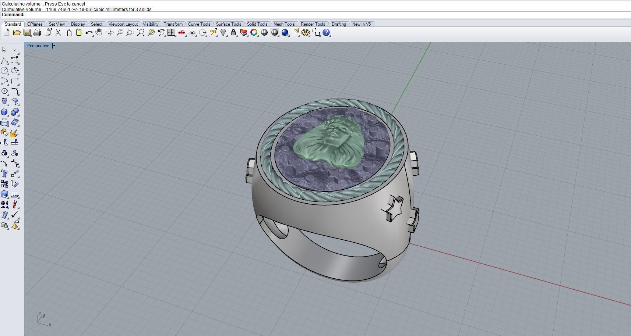Select the Rectangle tool in sidebar
Viewport: 631px width, 336px height.
pyautogui.click(x=15, y=81)
